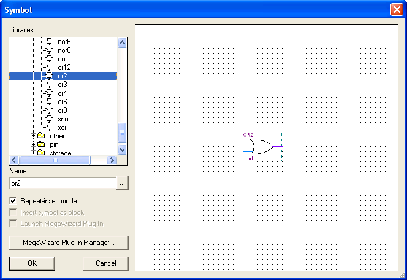The height and width of the screenshot is (280, 407).
Task: Disable Repeat-insert mode checkbox
Action: pos(13,201)
